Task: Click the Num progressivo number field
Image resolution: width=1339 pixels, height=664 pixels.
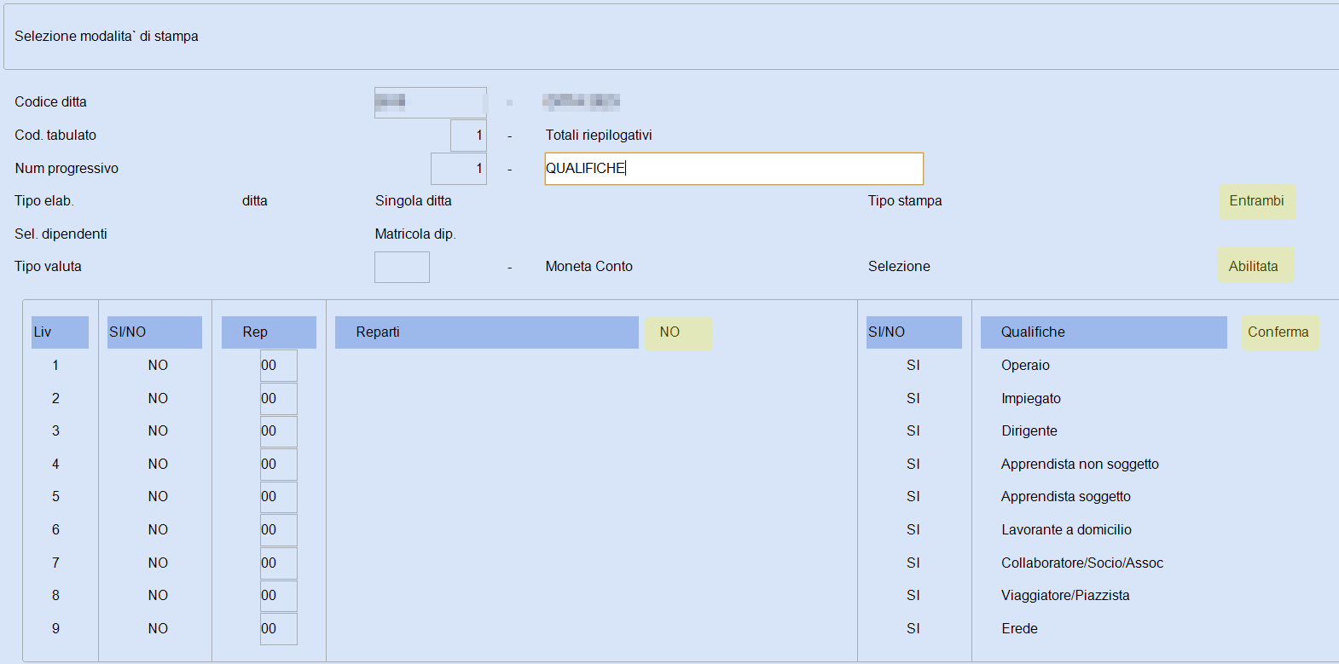Action: tap(459, 169)
